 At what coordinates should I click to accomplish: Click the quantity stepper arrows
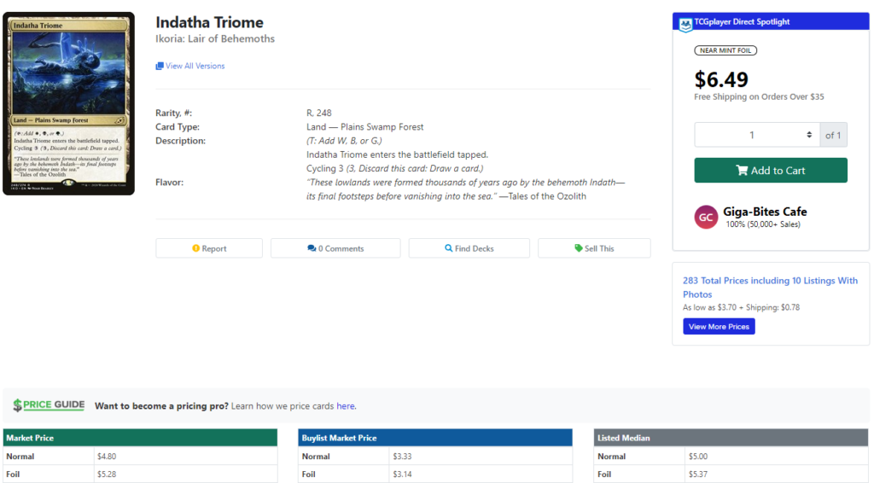809,135
